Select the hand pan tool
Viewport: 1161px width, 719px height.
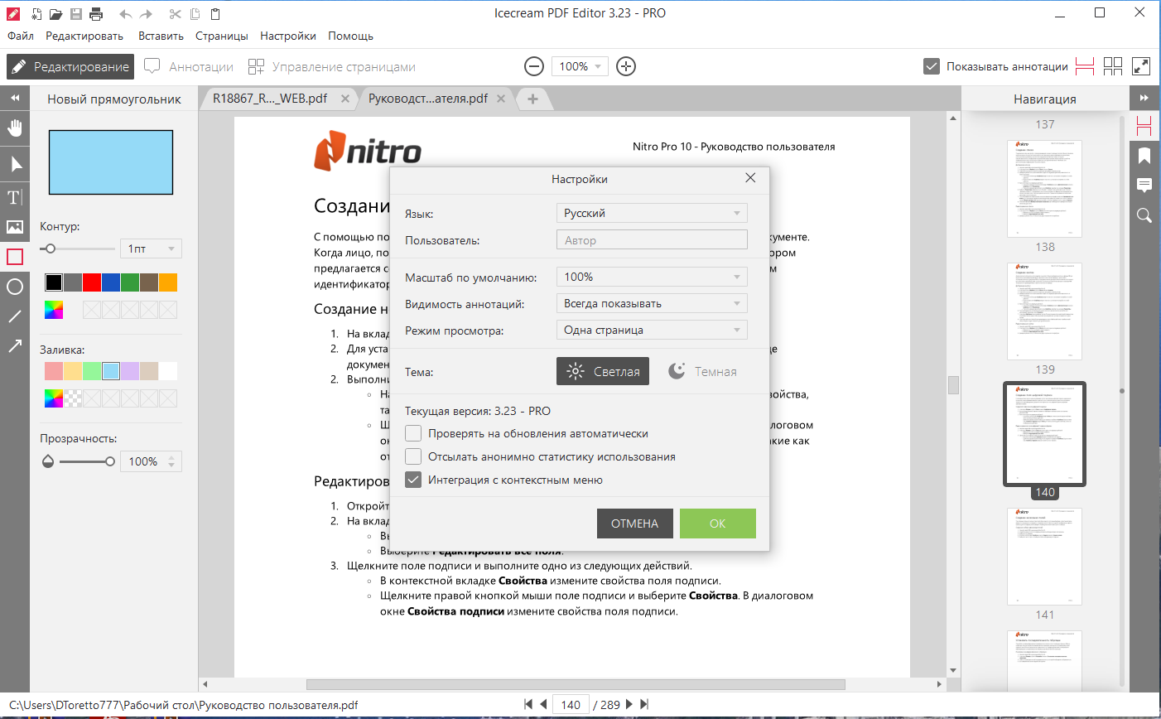pyautogui.click(x=15, y=128)
